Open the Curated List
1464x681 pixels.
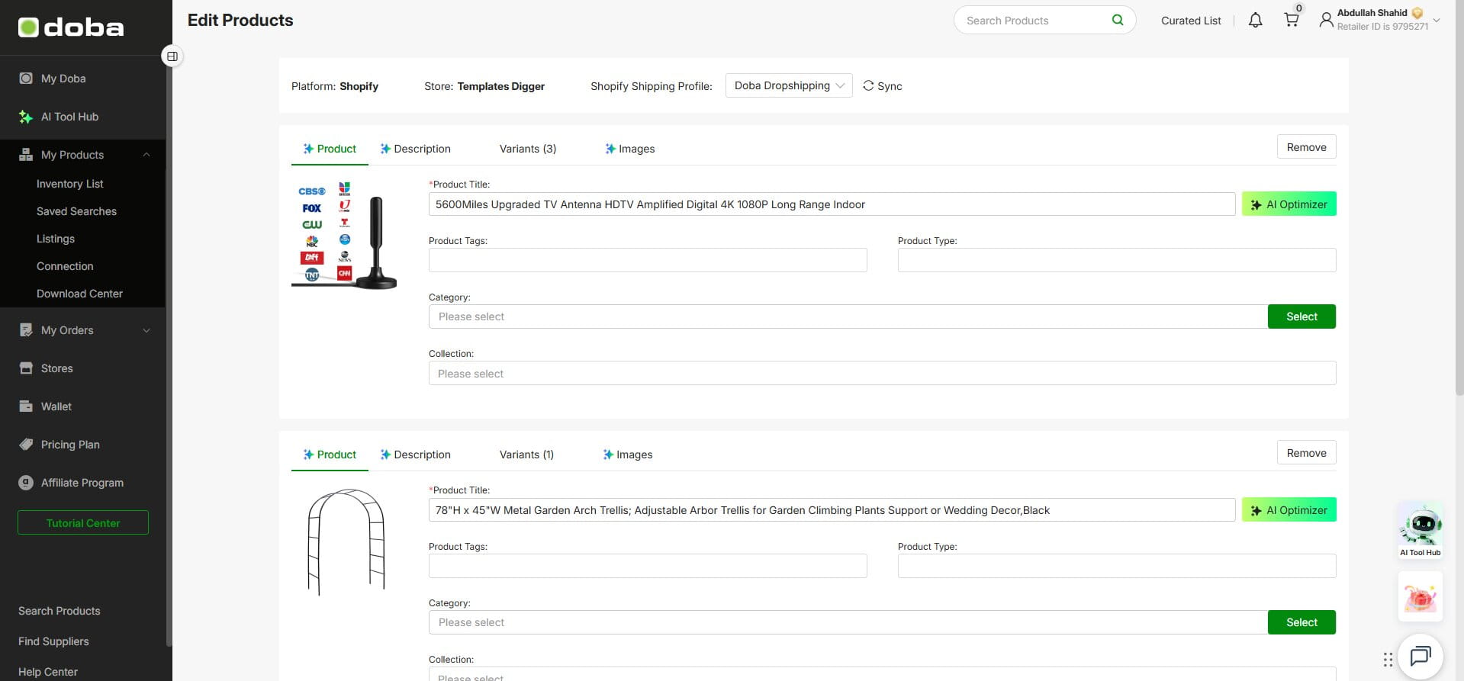(1191, 21)
